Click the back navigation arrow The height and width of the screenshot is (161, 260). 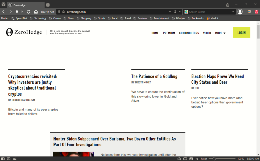tap(4, 12)
